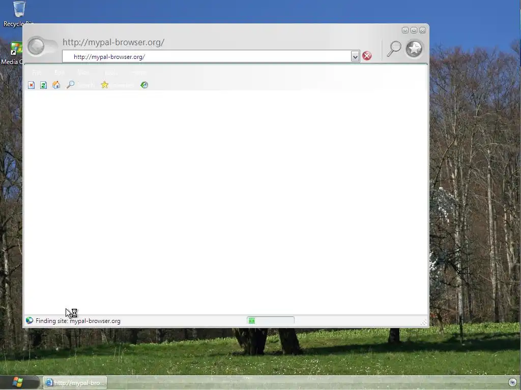
Task: Click the page title "http://mypal-browser.org/"
Action: click(x=113, y=42)
